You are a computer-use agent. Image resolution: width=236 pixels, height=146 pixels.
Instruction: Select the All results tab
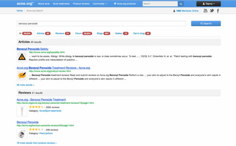pyautogui.click(x=26, y=34)
